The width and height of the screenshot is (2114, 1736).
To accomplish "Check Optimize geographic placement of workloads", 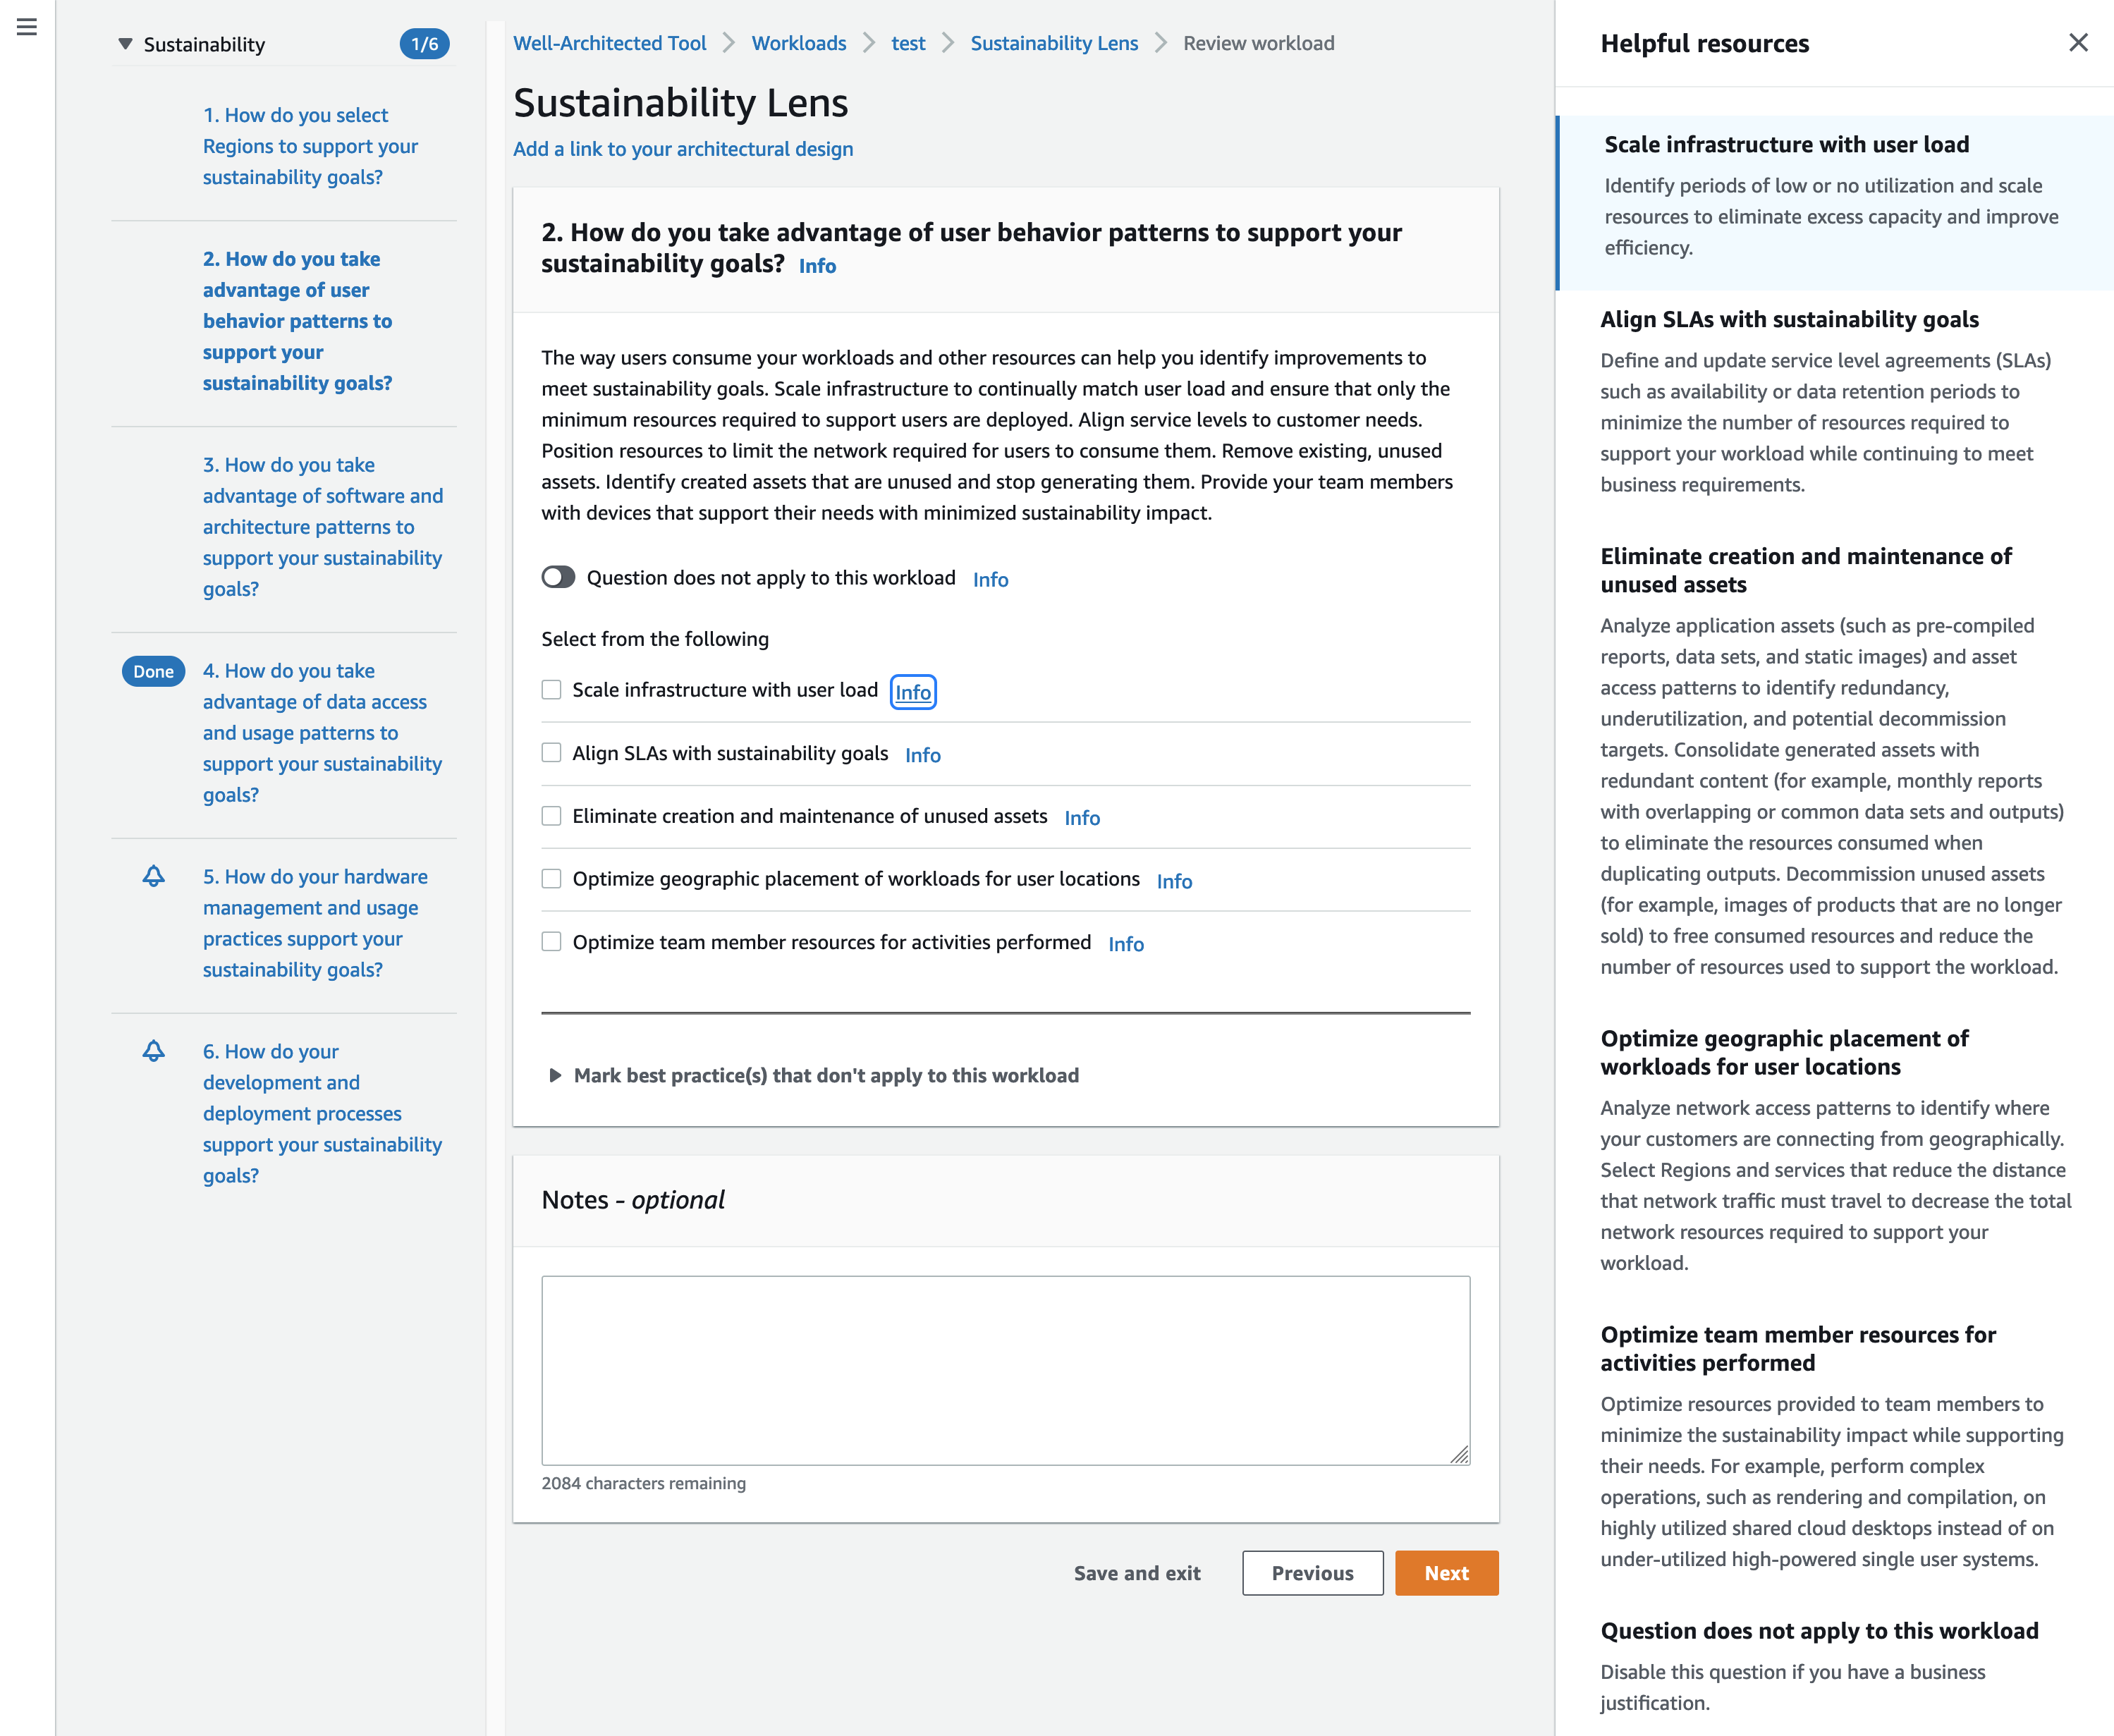I will [551, 879].
